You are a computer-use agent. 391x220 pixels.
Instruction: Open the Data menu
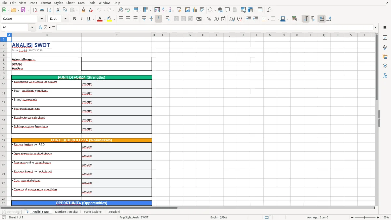coord(81,3)
